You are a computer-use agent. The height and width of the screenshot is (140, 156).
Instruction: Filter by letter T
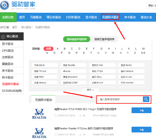coord(91,53)
